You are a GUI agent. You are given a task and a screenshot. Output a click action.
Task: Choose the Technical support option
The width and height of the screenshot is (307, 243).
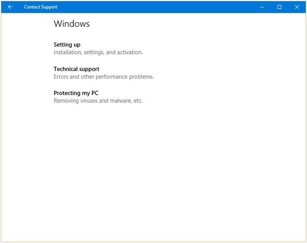pyautogui.click(x=76, y=69)
